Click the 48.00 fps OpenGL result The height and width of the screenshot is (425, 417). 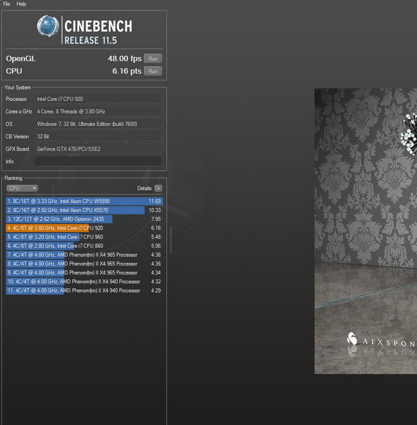(x=125, y=58)
